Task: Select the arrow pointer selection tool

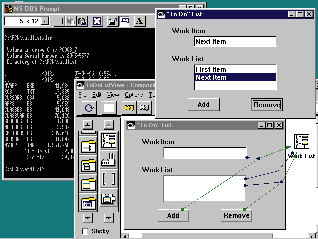Action: [111, 107]
